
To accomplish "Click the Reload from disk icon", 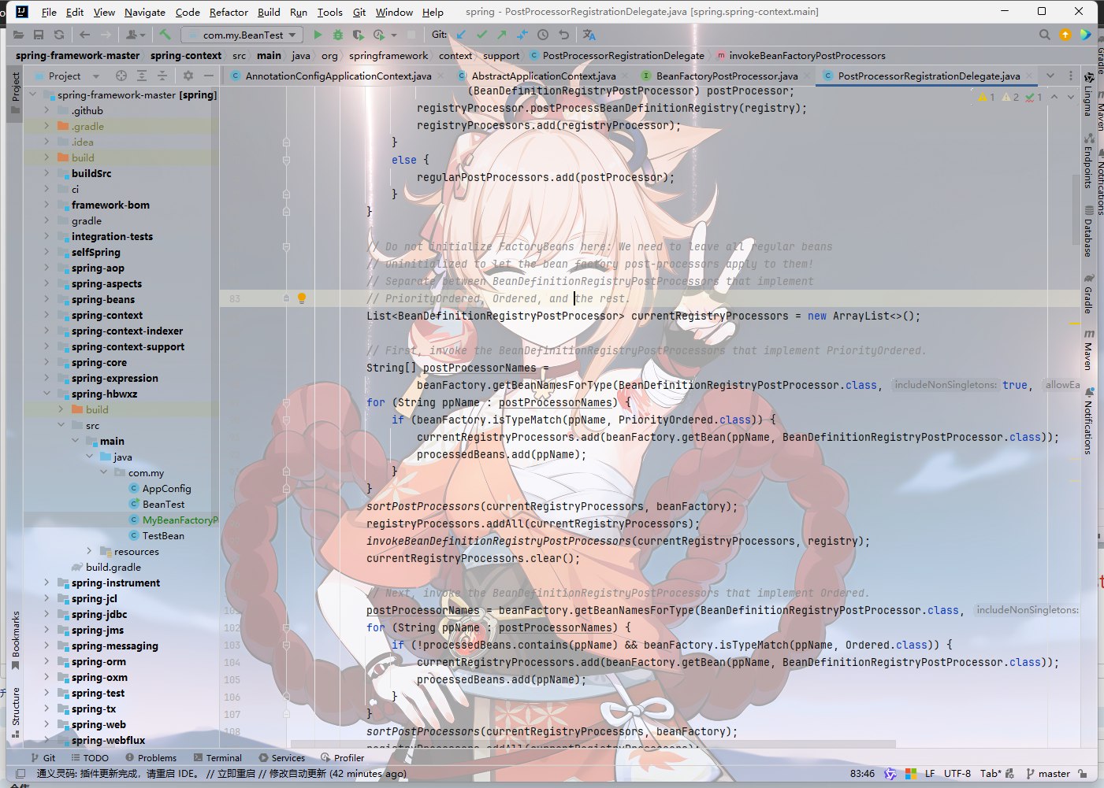I will pyautogui.click(x=59, y=35).
